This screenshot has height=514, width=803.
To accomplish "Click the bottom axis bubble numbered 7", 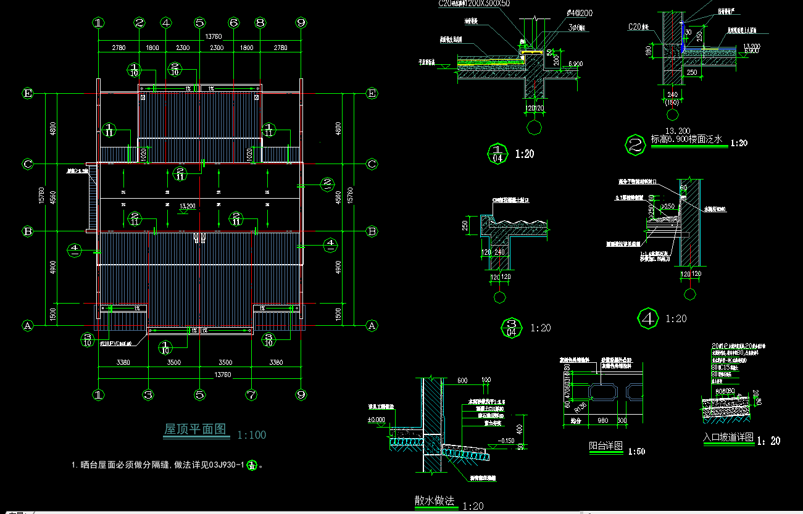I will click(x=251, y=394).
